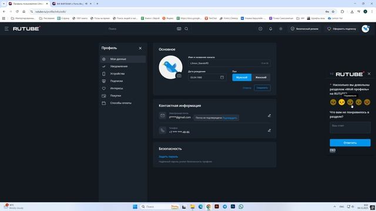376x211 pixels.
Task: Pick the highlighted second rating emoji
Action: coord(342,103)
